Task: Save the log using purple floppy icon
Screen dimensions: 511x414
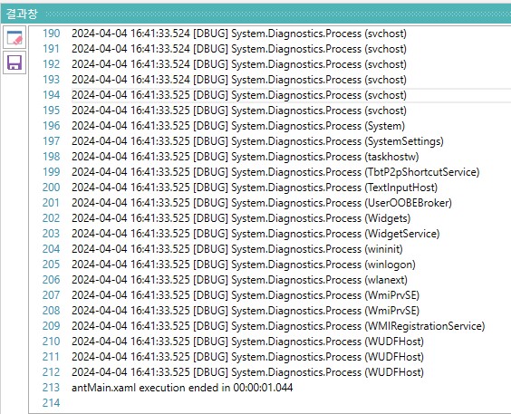Action: (14, 63)
